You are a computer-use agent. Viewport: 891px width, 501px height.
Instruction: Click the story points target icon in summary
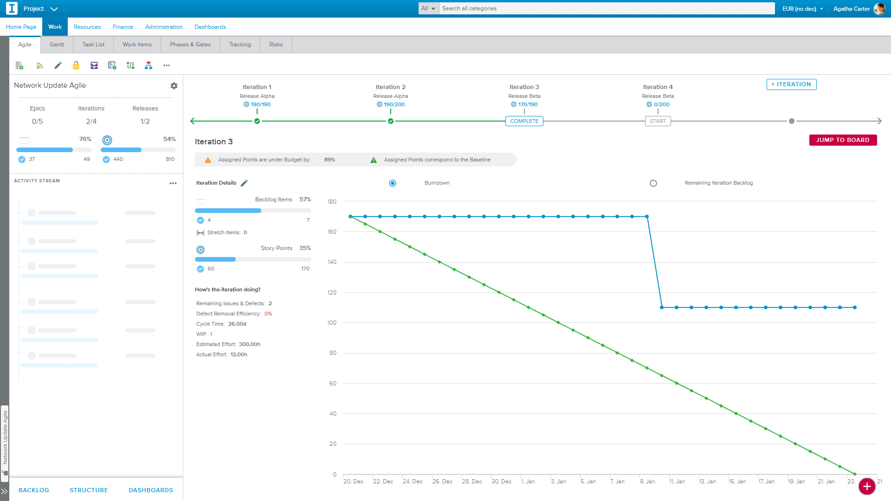click(x=107, y=140)
